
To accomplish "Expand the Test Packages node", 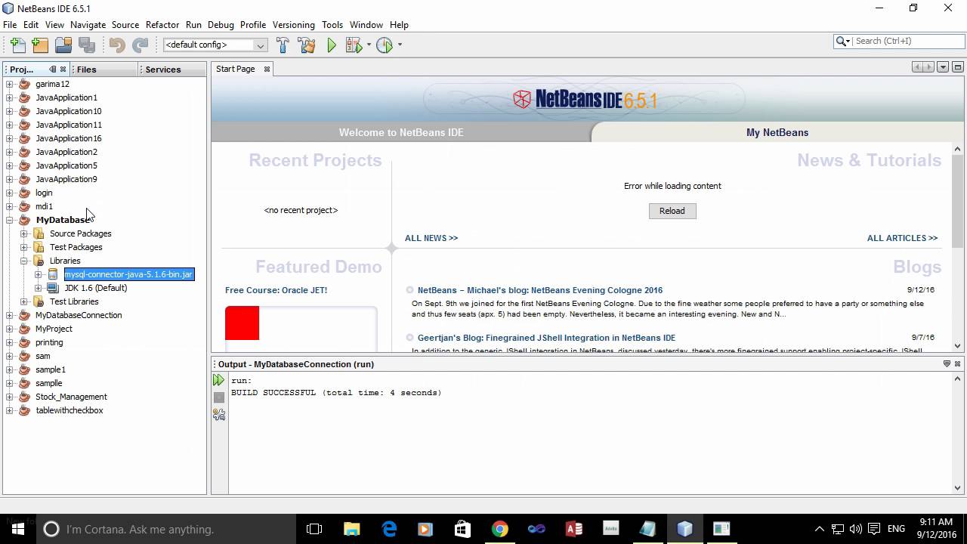I will click(x=24, y=247).
